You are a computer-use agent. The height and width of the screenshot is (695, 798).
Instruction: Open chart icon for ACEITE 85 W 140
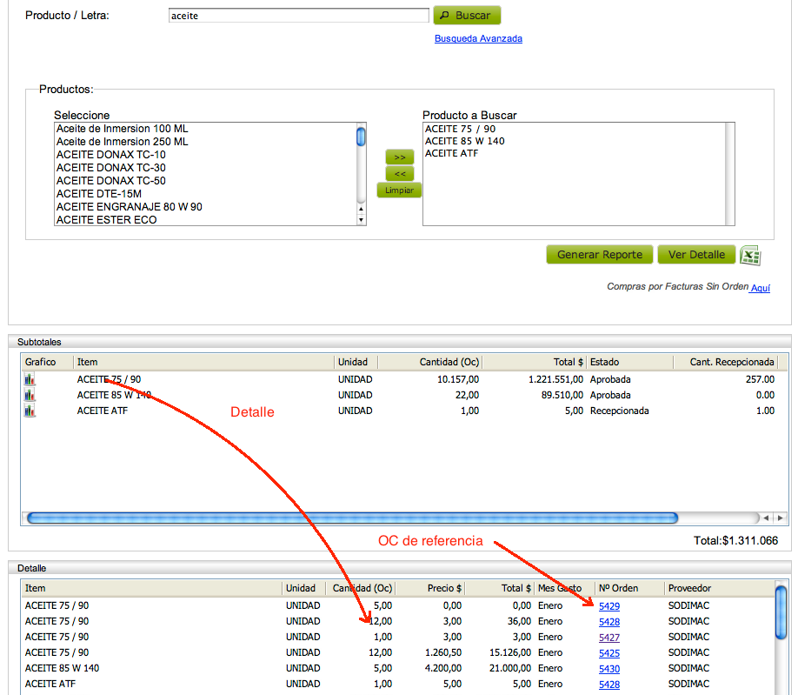30,395
